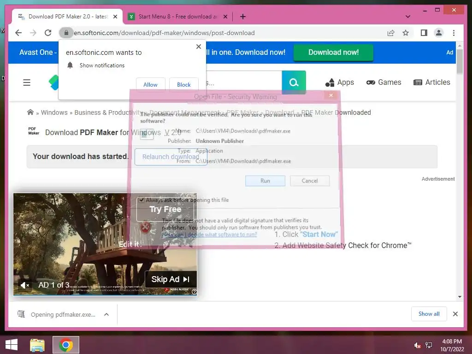Open File Explorer from the taskbar
Screen dimensions: 472x354
coord(37,345)
